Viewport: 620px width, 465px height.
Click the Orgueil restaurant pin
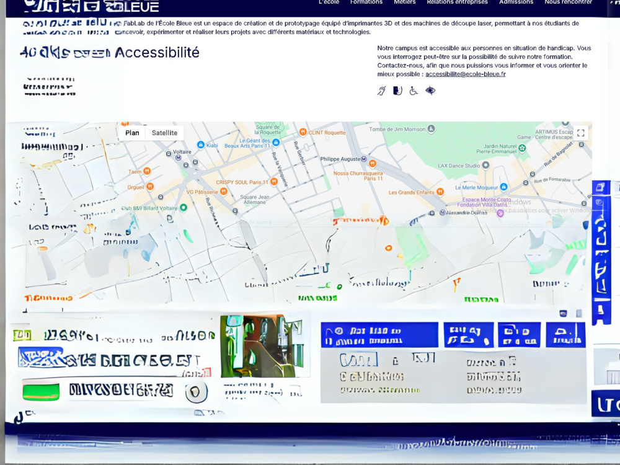(150, 186)
